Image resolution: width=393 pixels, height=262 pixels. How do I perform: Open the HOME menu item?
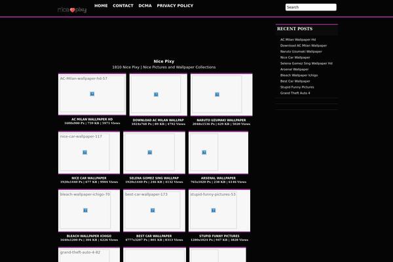coord(101,6)
